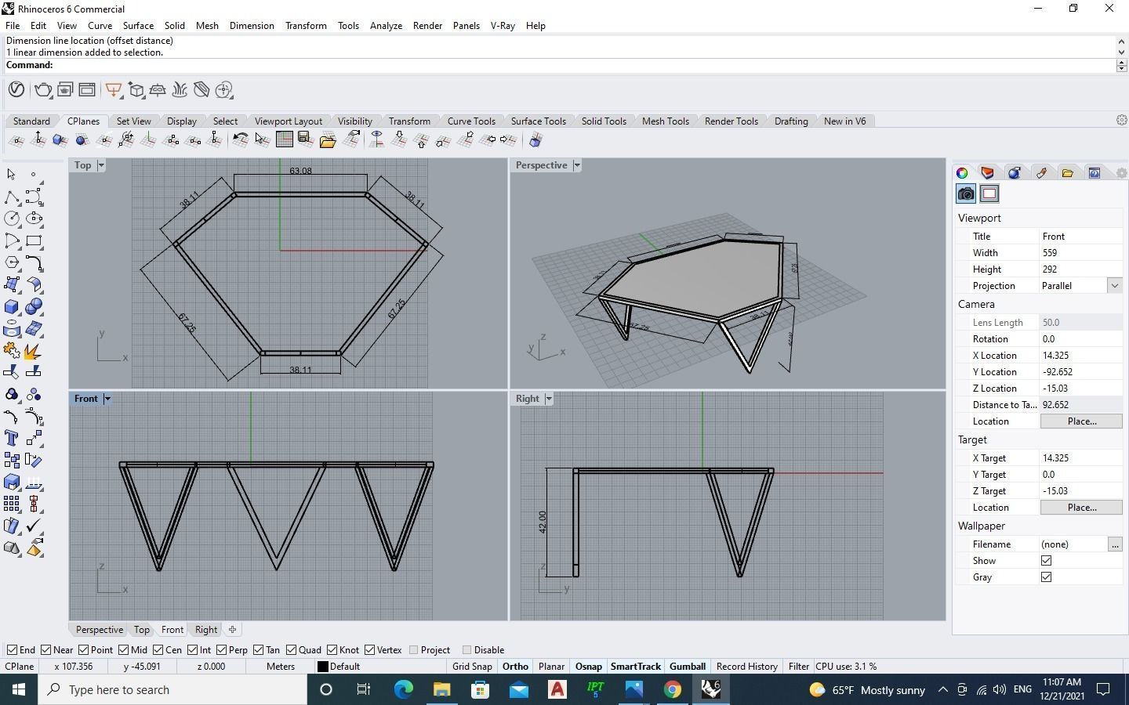This screenshot has height=705, width=1129.
Task: Open the panel settings gear icon
Action: pyautogui.click(x=1121, y=173)
